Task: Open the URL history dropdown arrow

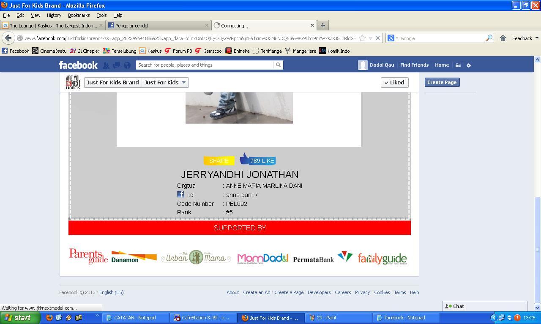Action: pyautogui.click(x=370, y=38)
